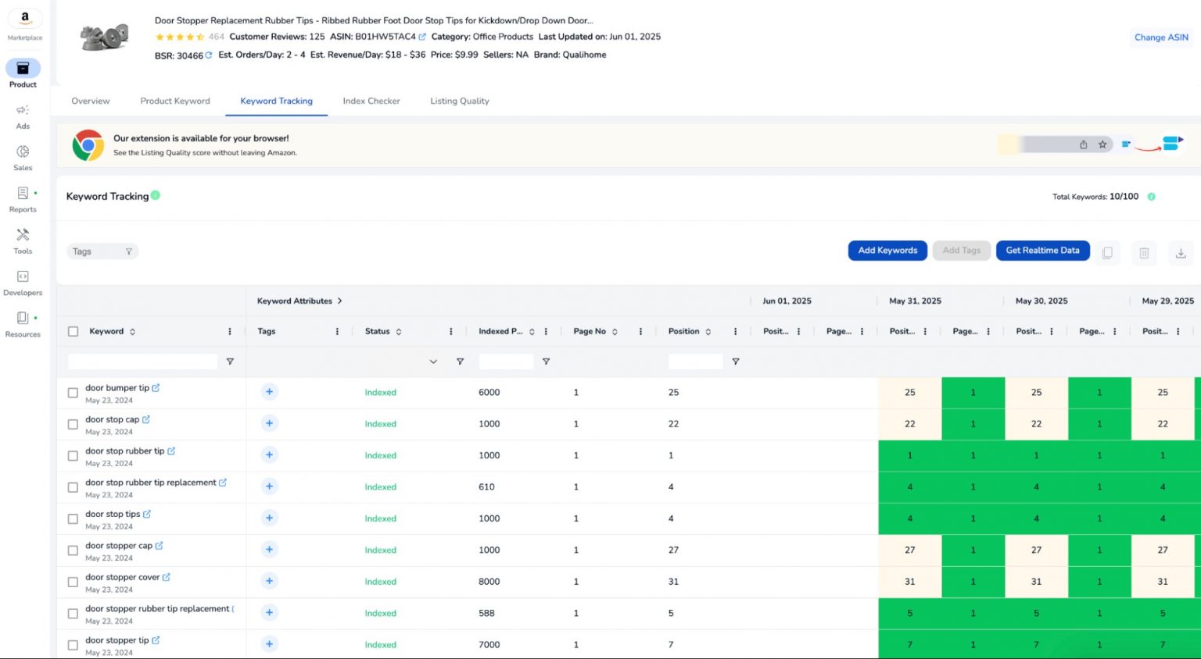The width and height of the screenshot is (1201, 659).
Task: Switch to the Overview tab
Action: [x=91, y=101]
